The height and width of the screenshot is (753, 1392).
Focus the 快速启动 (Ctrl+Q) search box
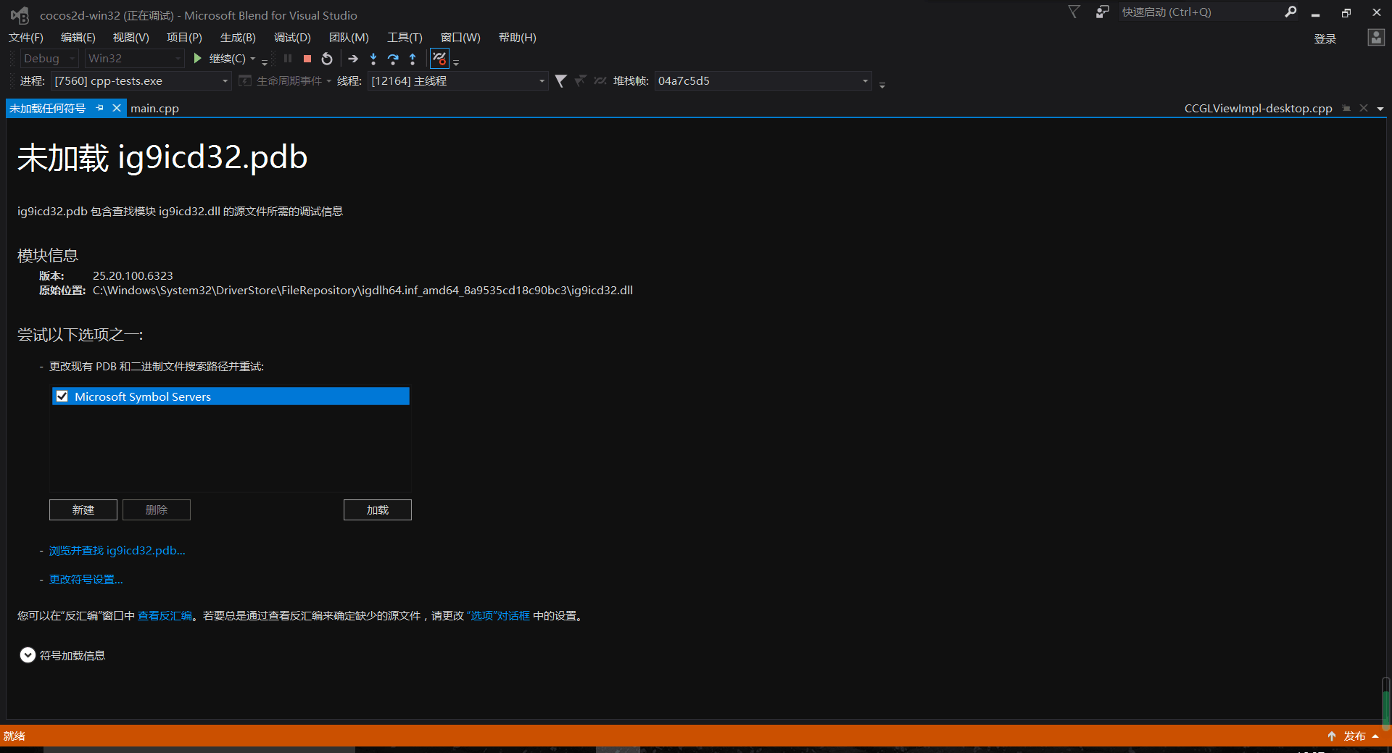(1201, 12)
